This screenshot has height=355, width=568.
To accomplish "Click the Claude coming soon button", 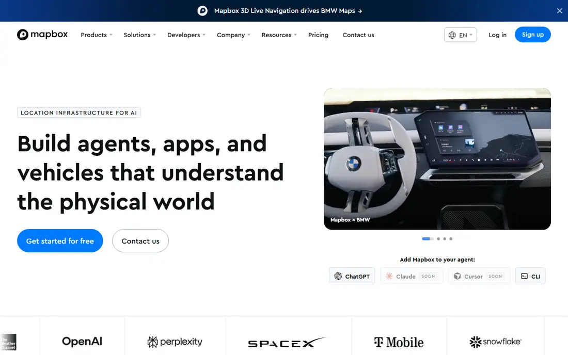I will (x=412, y=276).
